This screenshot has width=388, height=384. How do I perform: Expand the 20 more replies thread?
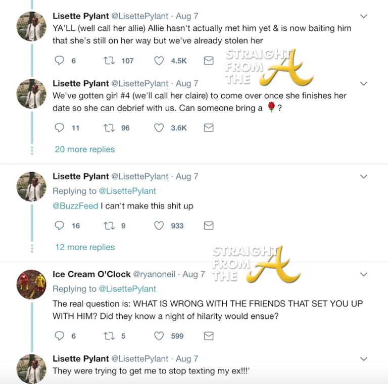[84, 149]
